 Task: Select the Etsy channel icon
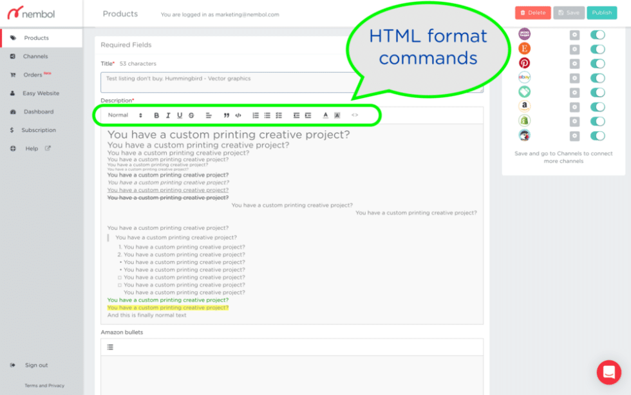[525, 47]
